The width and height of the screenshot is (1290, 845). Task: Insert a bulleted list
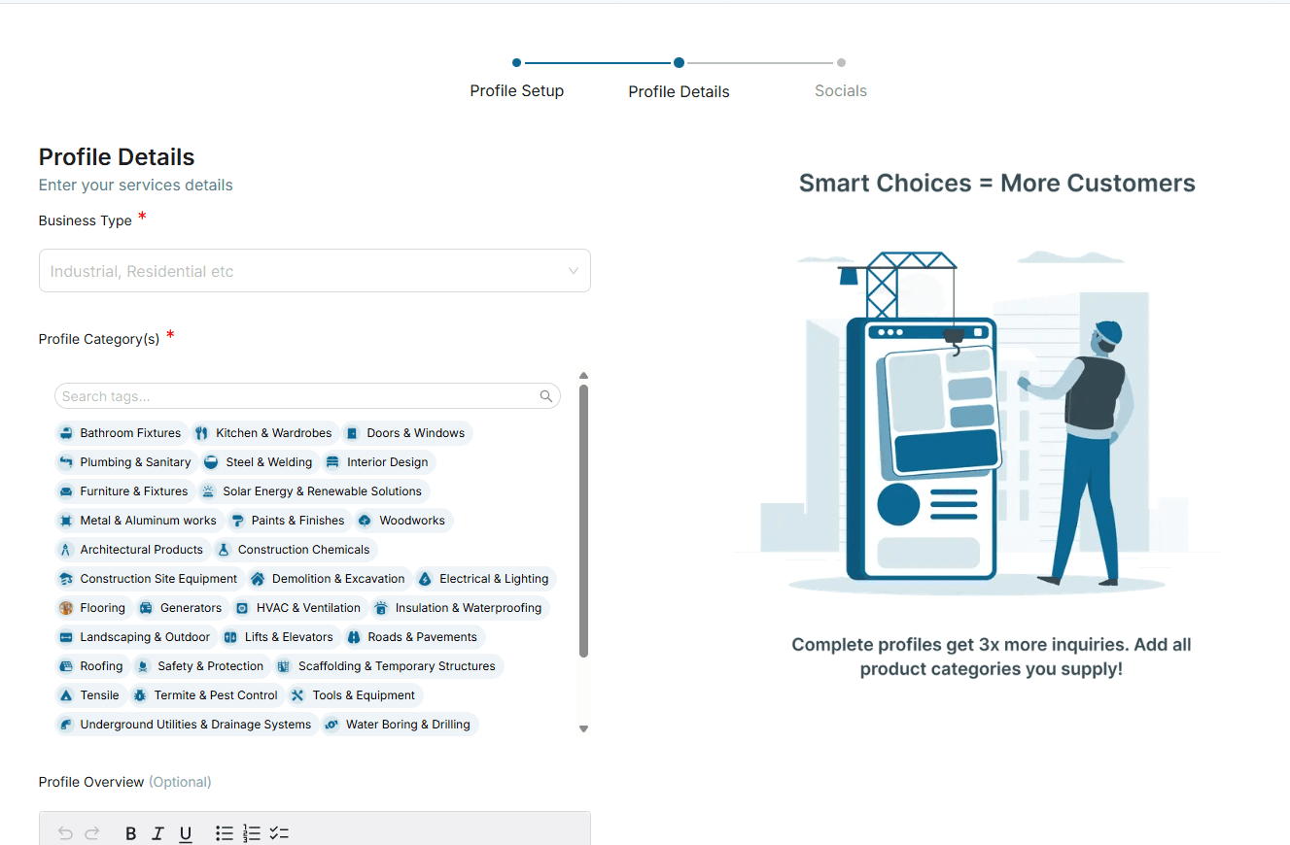225,833
